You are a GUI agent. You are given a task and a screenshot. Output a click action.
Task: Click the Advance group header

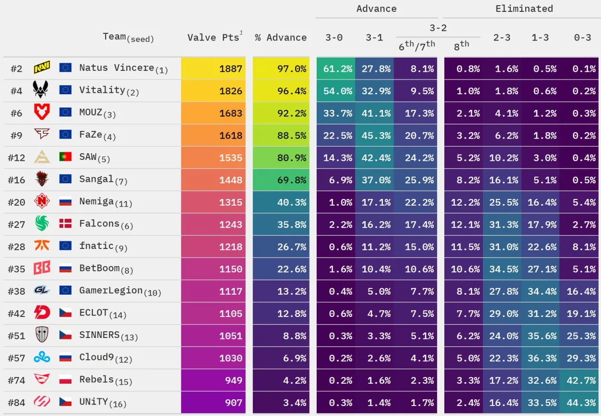pos(377,9)
